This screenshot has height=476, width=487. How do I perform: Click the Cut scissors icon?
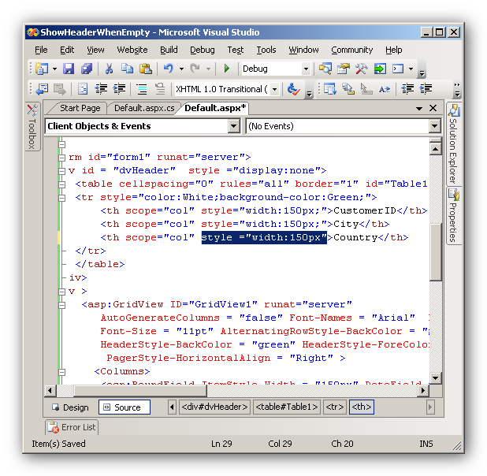tap(110, 69)
